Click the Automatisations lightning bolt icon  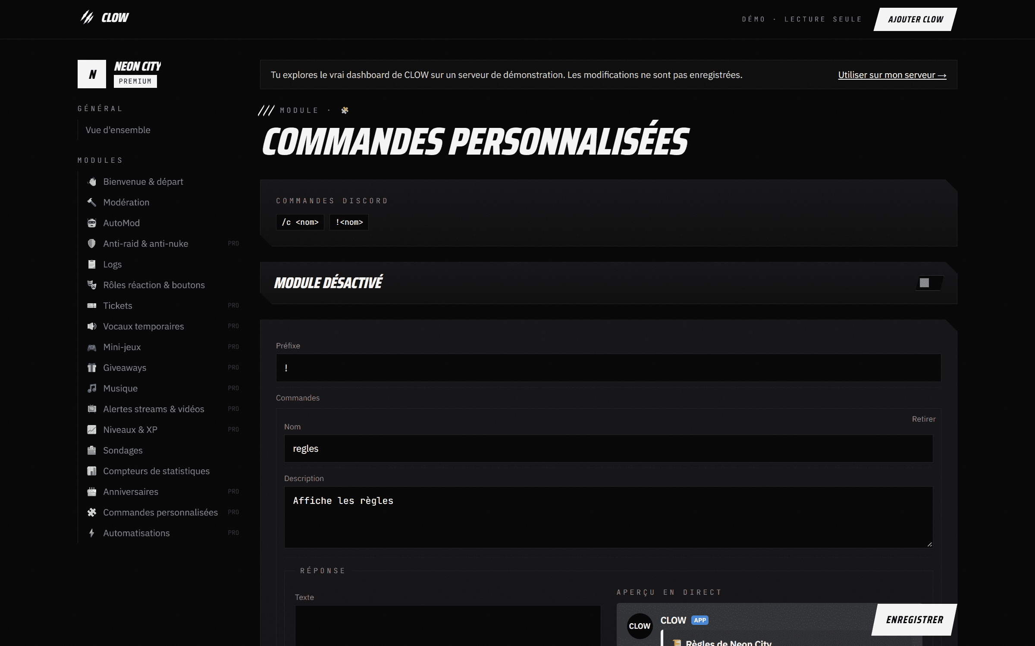click(x=92, y=533)
